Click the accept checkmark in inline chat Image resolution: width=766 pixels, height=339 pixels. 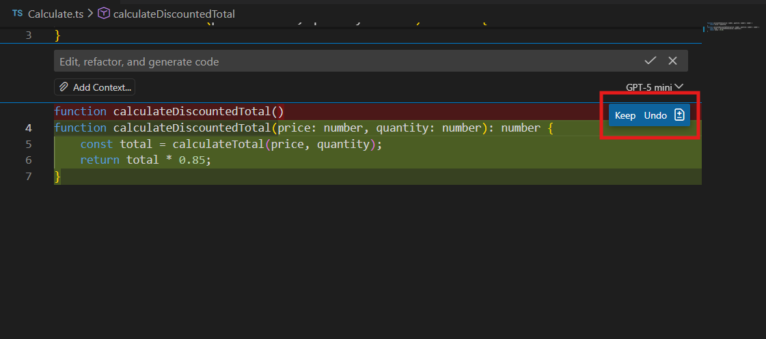[x=650, y=61]
